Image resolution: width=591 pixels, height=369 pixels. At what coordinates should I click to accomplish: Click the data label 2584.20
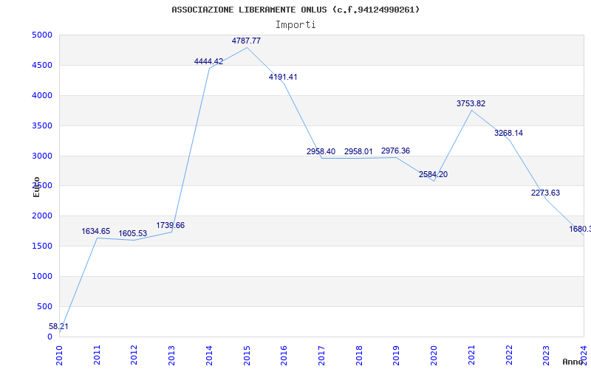point(433,174)
